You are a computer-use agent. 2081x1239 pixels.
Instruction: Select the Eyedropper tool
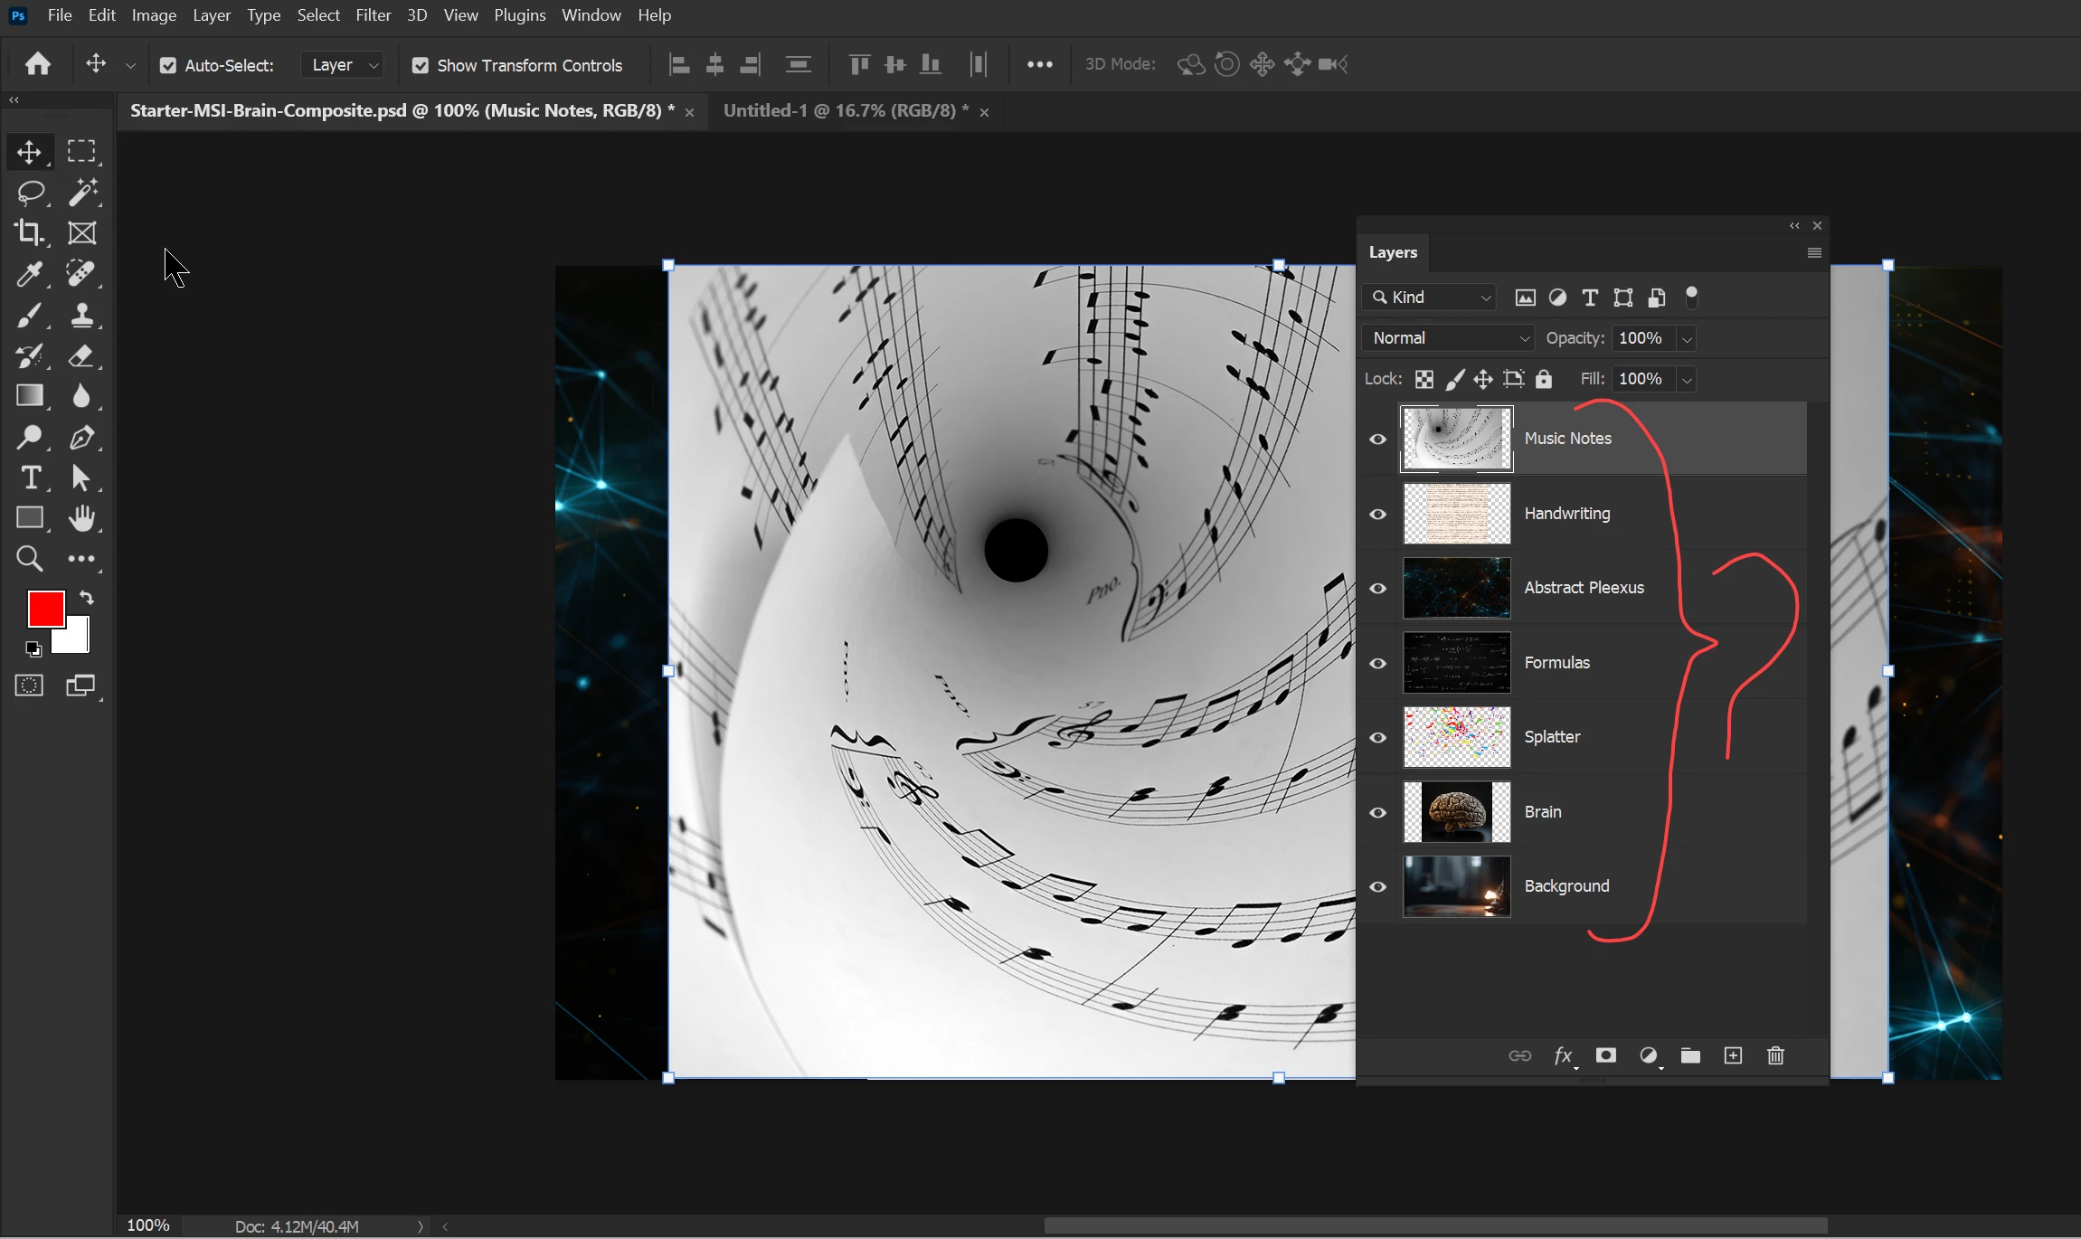pos(29,274)
